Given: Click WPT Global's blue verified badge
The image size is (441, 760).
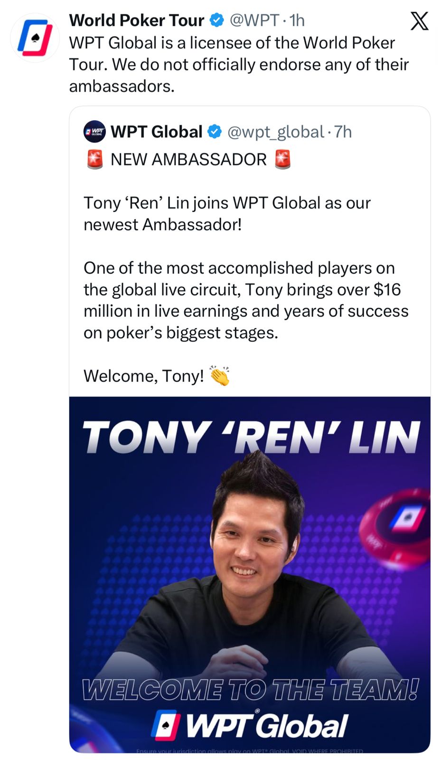Looking at the screenshot, I should point(215,132).
